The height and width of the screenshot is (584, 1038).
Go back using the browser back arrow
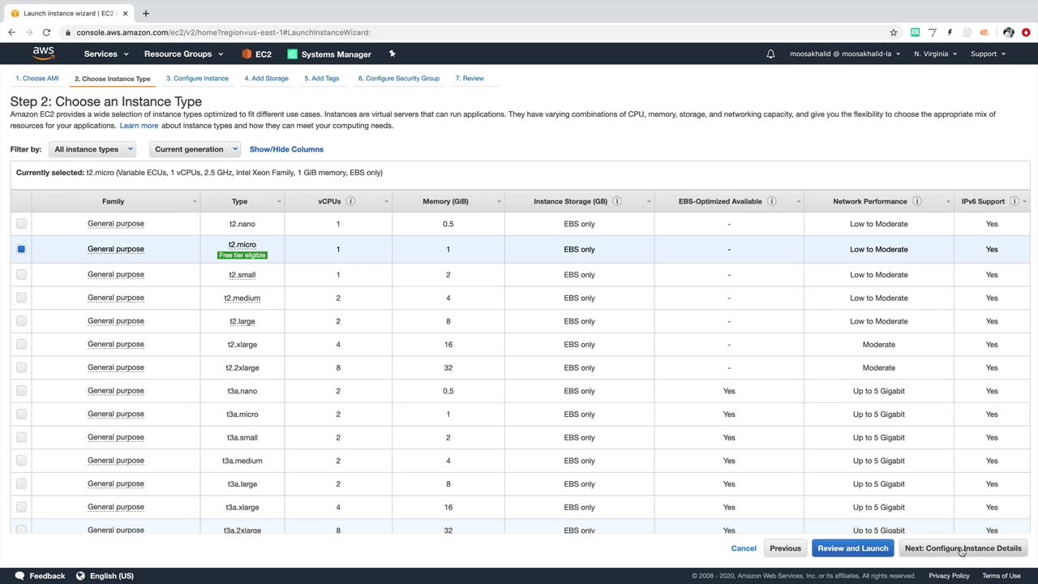pyautogui.click(x=11, y=32)
